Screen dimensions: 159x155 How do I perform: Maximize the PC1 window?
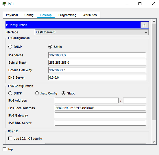coord(140,4)
